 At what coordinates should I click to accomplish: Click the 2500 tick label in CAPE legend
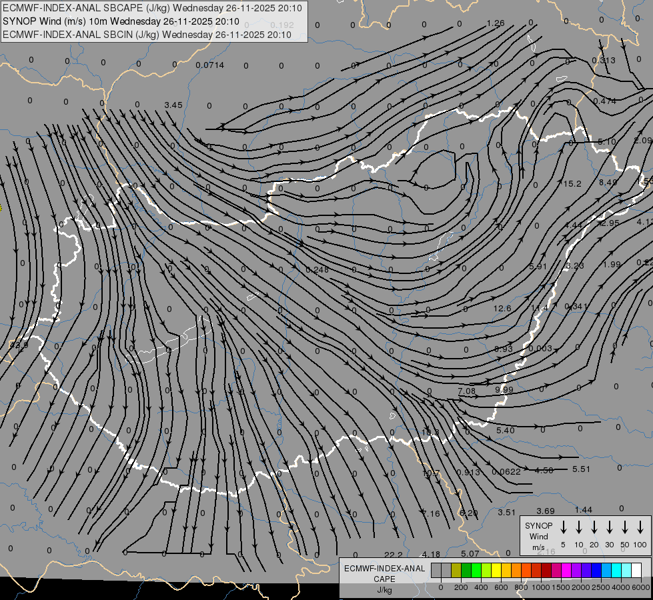[x=600, y=587]
